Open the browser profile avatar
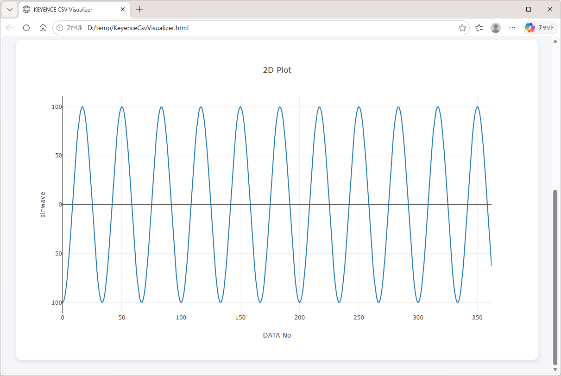Image resolution: width=561 pixels, height=376 pixels. tap(496, 28)
